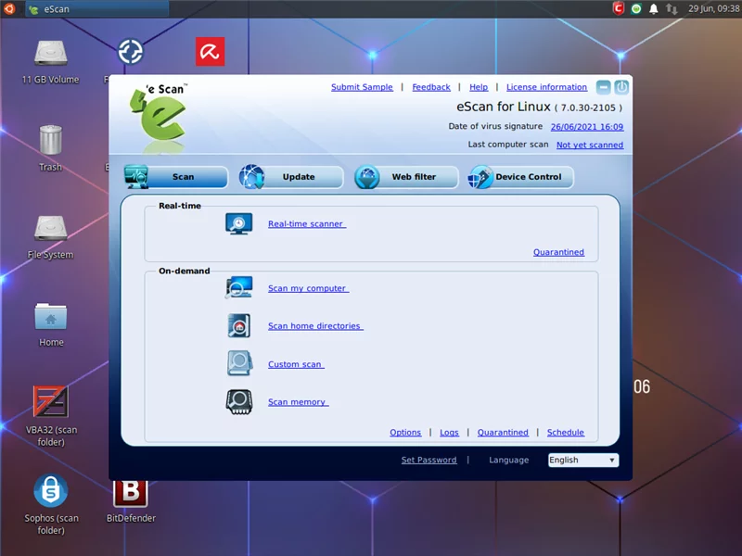This screenshot has height=556, width=742.
Task: Open the Help link
Action: 479,87
